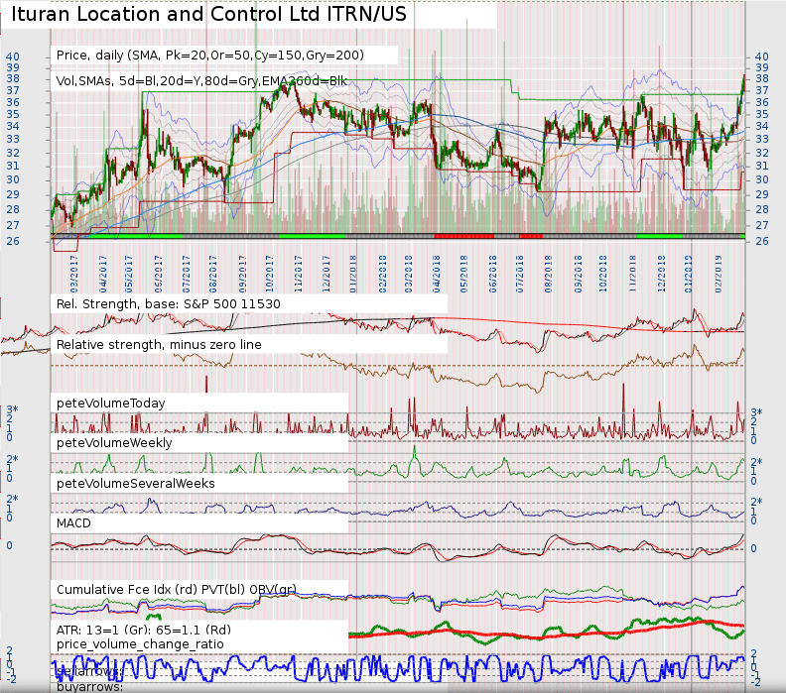Click the 11/2018 date axis label
The width and height of the screenshot is (786, 693).
pos(632,275)
